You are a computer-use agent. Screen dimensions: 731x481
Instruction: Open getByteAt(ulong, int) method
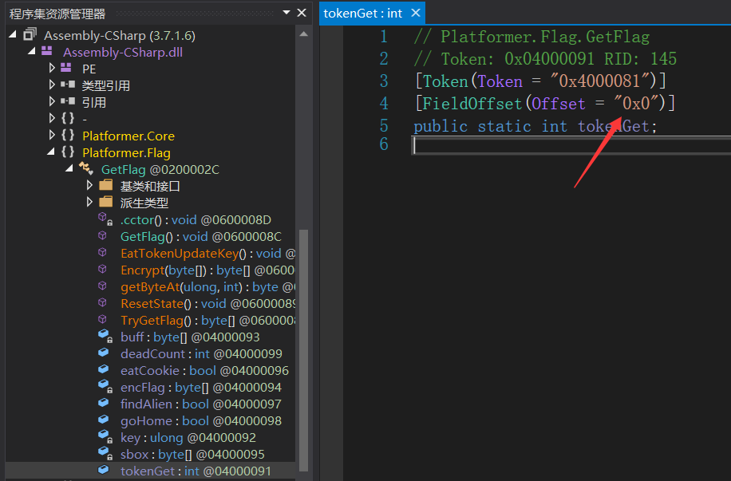207,287
